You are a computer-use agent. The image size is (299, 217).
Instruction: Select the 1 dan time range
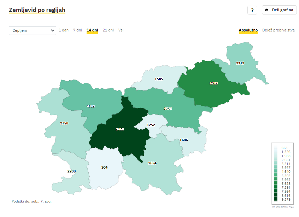(64, 30)
